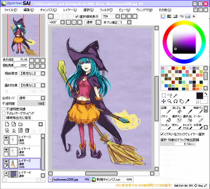Viewport: 210px width, 189px height.
Task: Zoom in with toolbar plus button
Action: point(129,16)
